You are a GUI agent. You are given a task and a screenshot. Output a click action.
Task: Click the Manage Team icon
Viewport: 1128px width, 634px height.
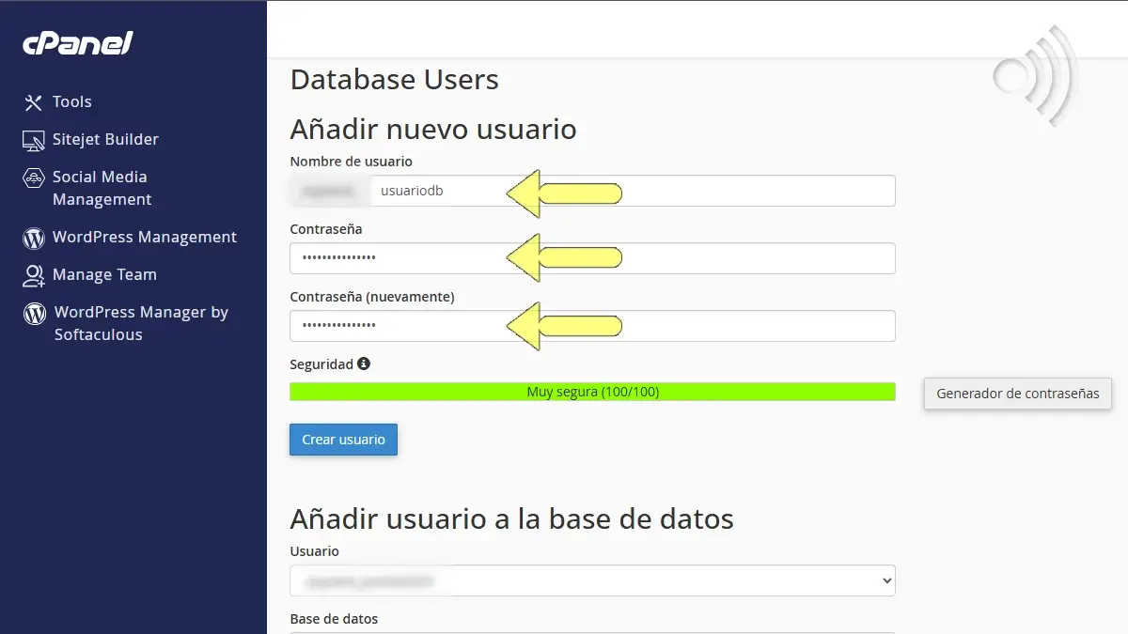tap(33, 274)
